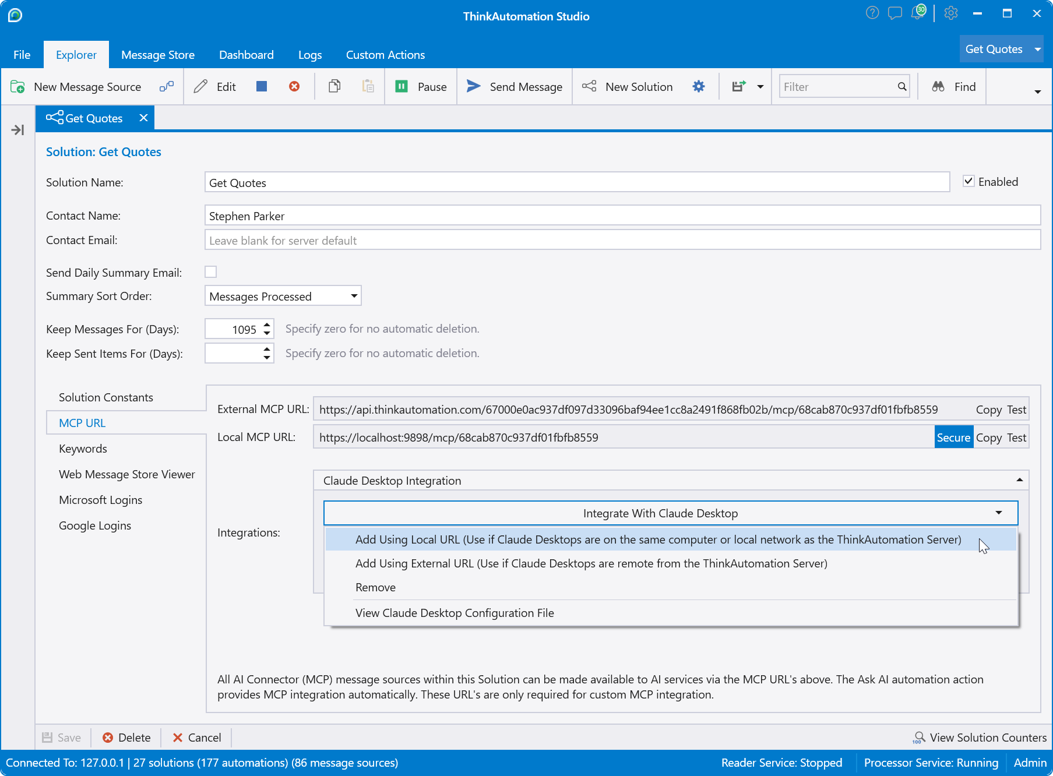Select the Explorer tab

[x=76, y=55]
